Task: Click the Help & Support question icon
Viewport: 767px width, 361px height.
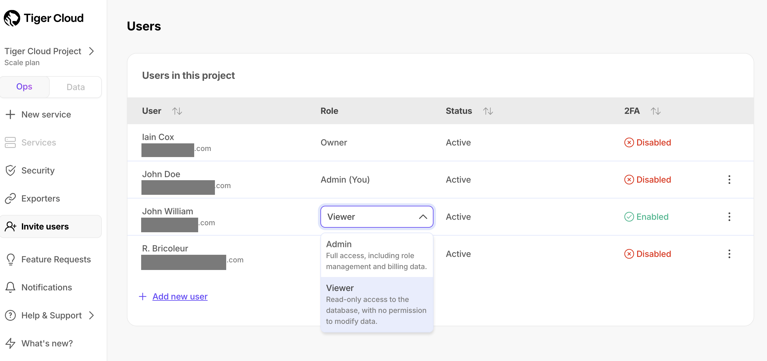Action: coord(10,315)
